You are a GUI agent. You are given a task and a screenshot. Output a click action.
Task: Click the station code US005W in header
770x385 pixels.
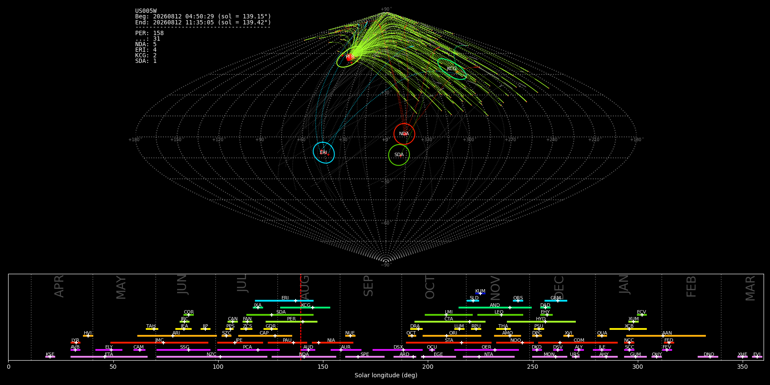click(x=146, y=11)
